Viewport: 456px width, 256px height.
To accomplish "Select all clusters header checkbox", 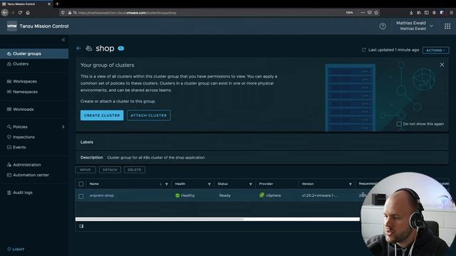I will pyautogui.click(x=81, y=184).
